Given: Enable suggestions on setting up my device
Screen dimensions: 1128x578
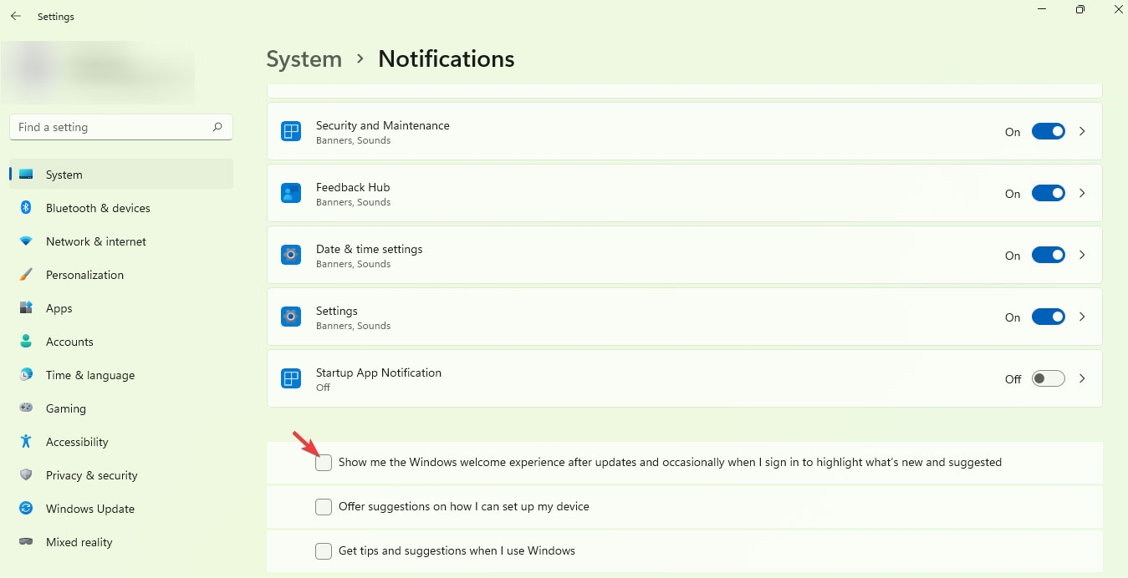Looking at the screenshot, I should (324, 506).
